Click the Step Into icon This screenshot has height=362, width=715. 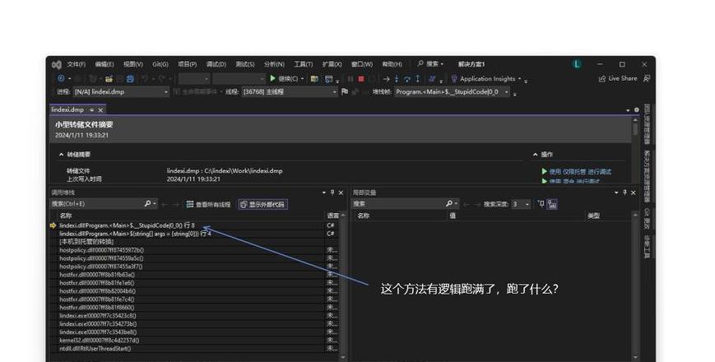397,79
